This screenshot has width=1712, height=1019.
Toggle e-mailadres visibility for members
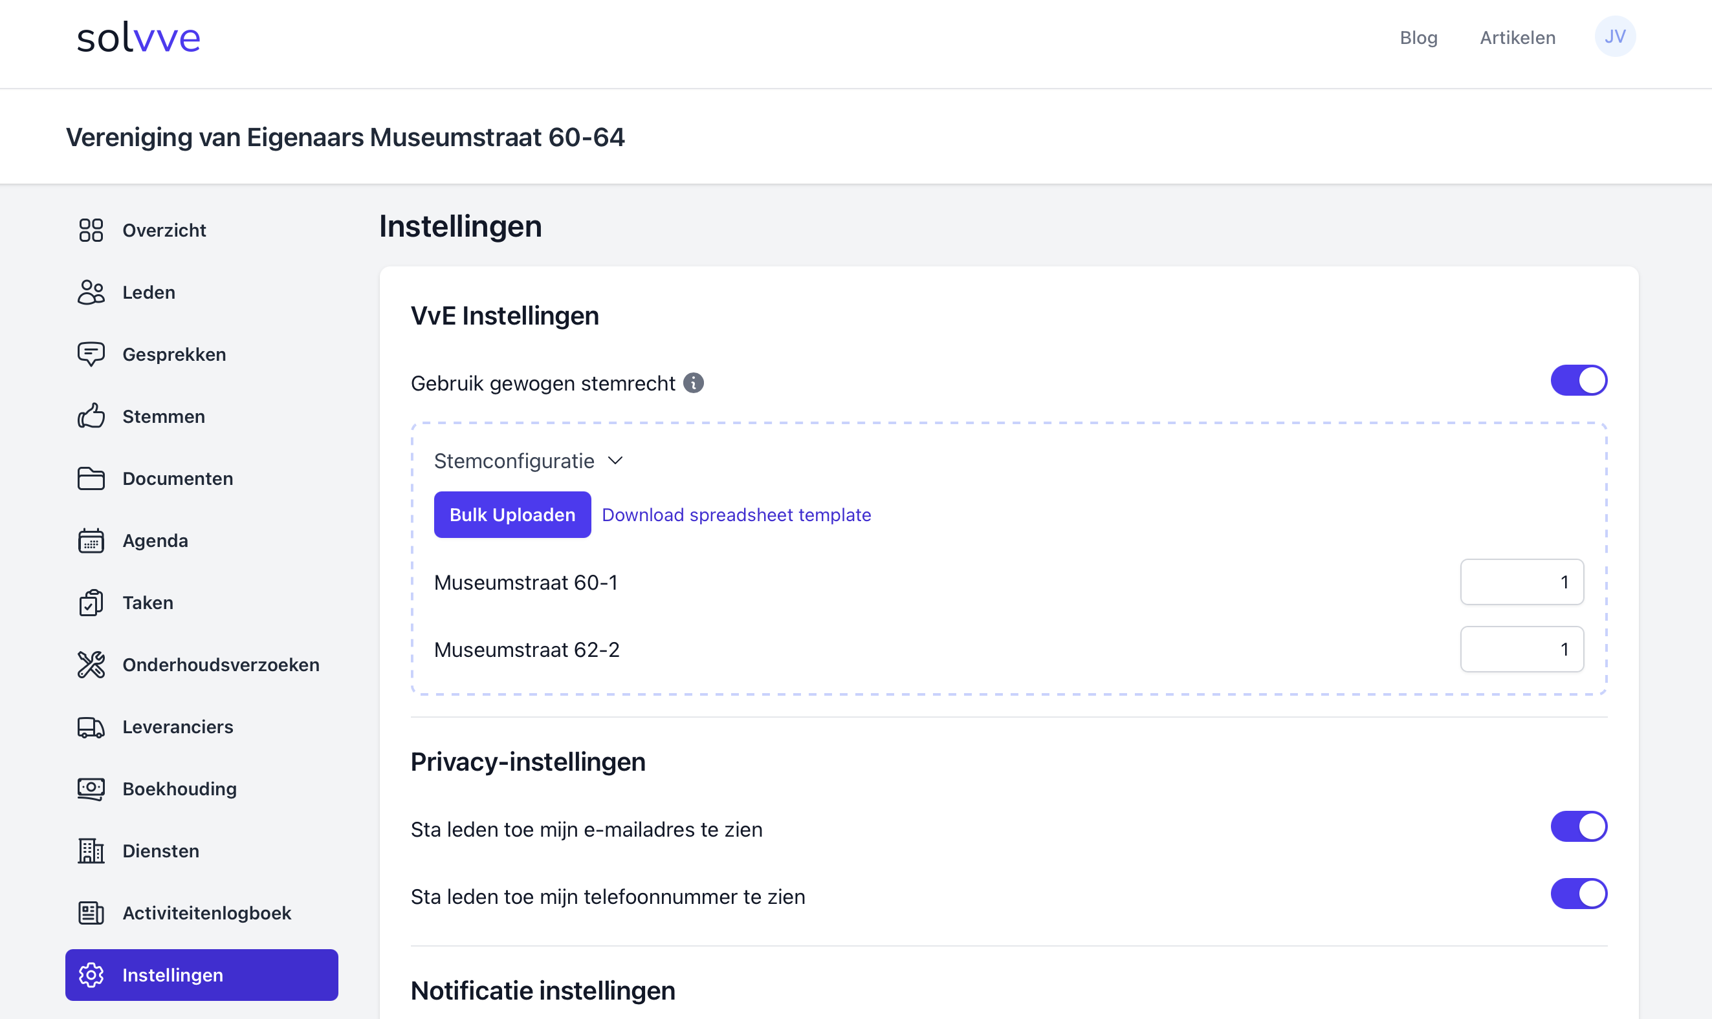[1578, 827]
